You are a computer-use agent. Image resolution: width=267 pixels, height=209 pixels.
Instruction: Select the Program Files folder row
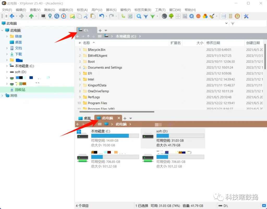pyautogui.click(x=169, y=103)
